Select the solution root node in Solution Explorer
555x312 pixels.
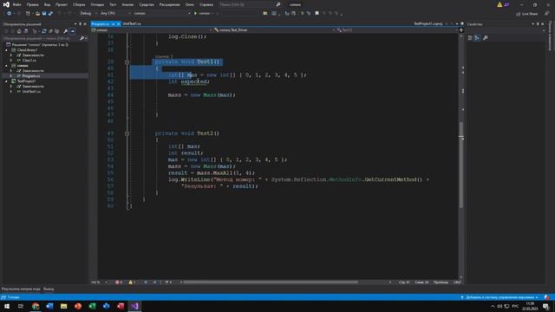click(40, 45)
